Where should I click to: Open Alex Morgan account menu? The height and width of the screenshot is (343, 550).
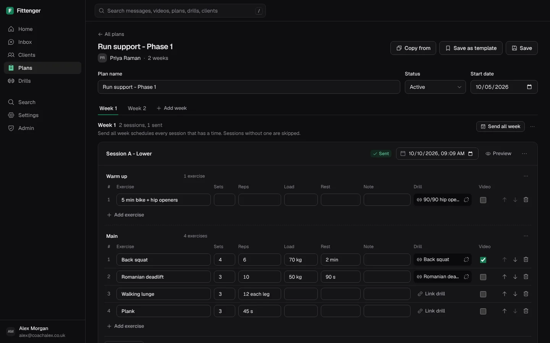[x=42, y=332]
